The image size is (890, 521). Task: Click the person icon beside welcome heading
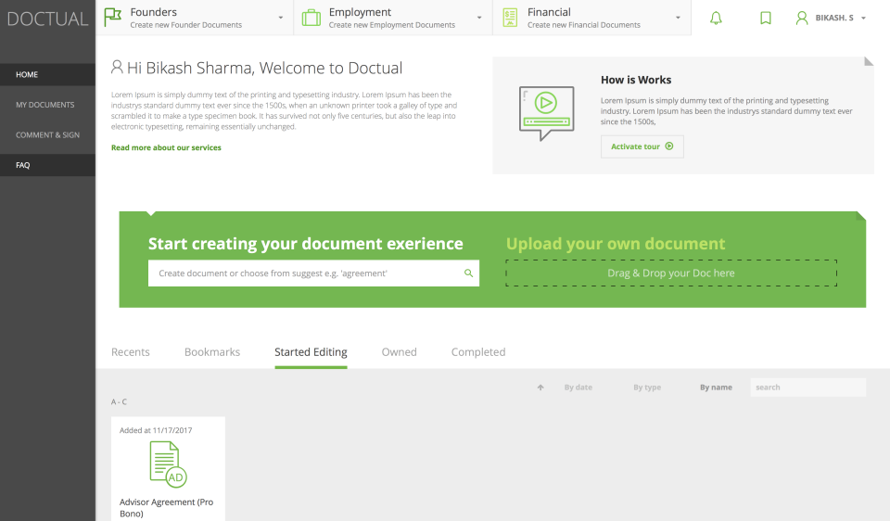pos(117,67)
